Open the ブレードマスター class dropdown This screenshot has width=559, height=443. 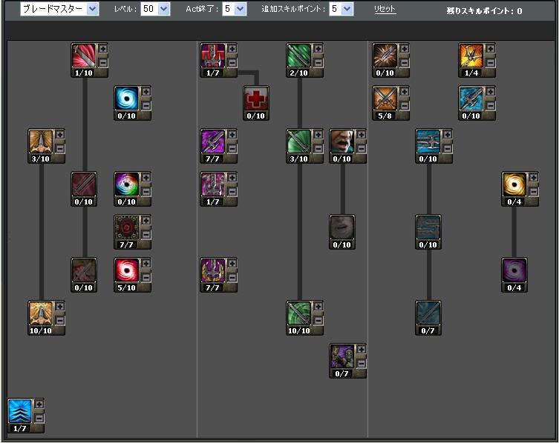coord(59,9)
